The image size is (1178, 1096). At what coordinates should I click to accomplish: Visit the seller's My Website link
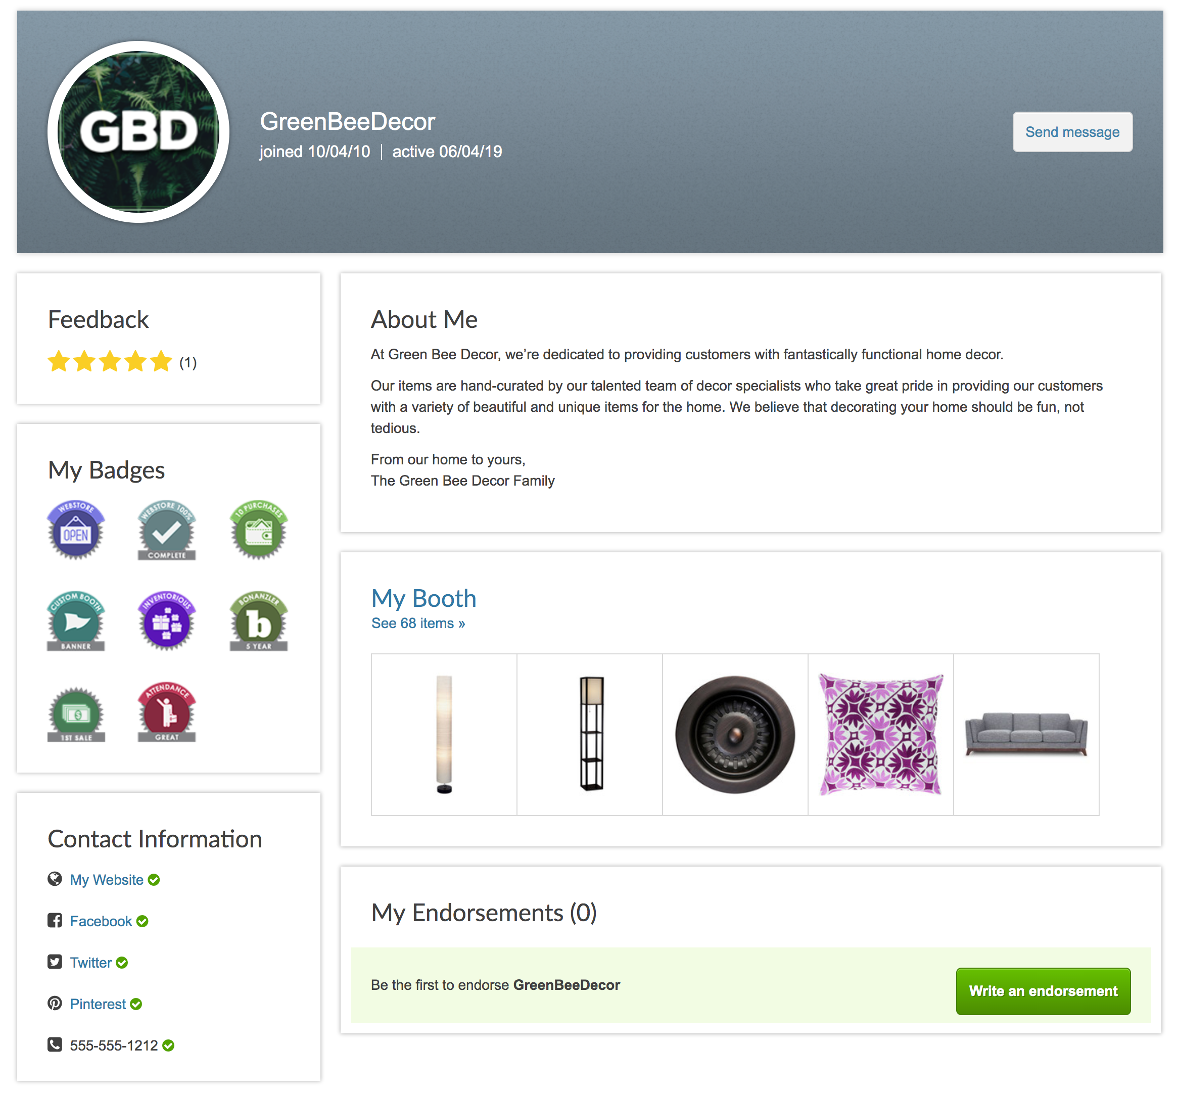[x=106, y=879]
